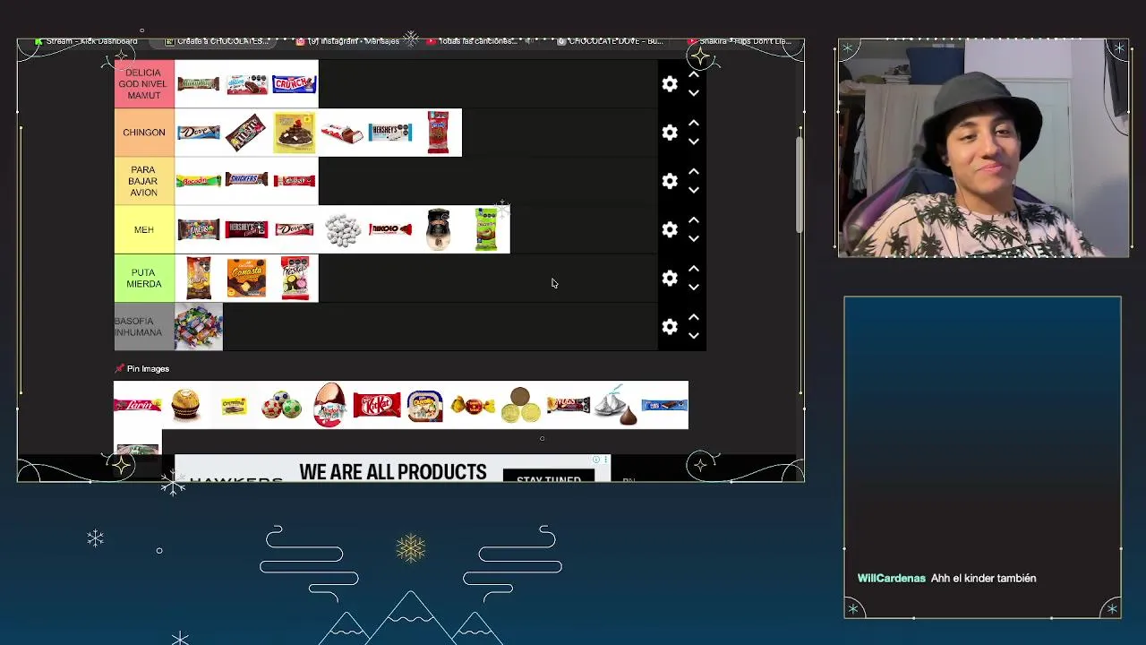Move the CHINGON row up with chevron

tap(693, 123)
